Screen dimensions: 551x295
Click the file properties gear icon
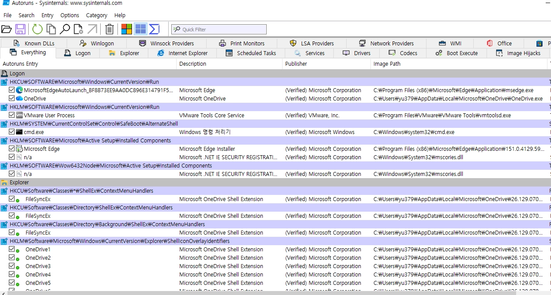[78, 30]
